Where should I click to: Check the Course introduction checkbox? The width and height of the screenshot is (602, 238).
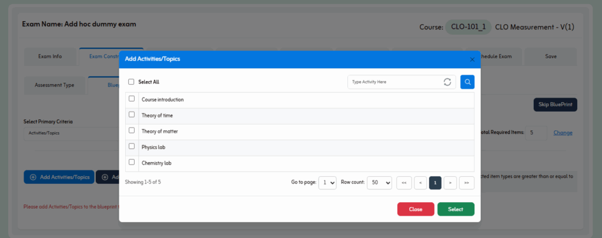pyautogui.click(x=132, y=99)
